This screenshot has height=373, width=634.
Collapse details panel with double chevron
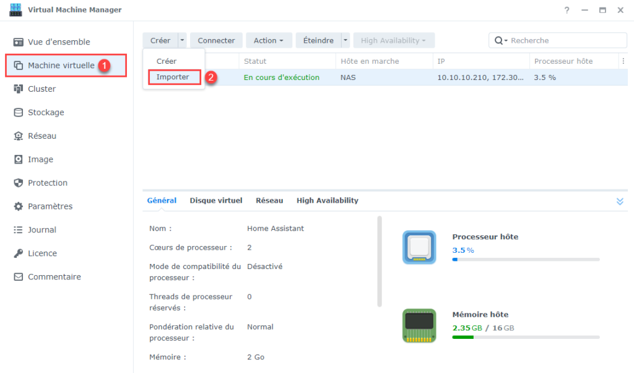(x=620, y=201)
